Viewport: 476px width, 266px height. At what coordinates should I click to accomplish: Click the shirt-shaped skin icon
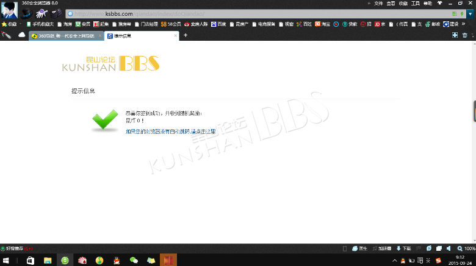point(439,3)
